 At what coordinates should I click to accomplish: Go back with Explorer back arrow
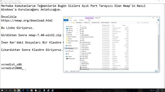coord(65,23)
